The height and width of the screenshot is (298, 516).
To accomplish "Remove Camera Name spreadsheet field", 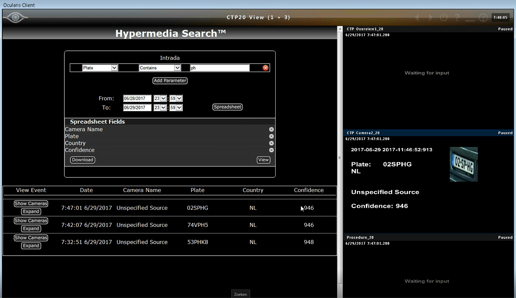I will [x=271, y=129].
